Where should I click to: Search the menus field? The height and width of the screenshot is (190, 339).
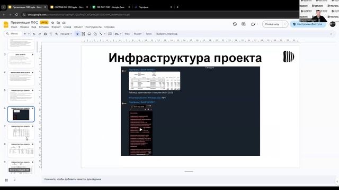[x=13, y=34]
